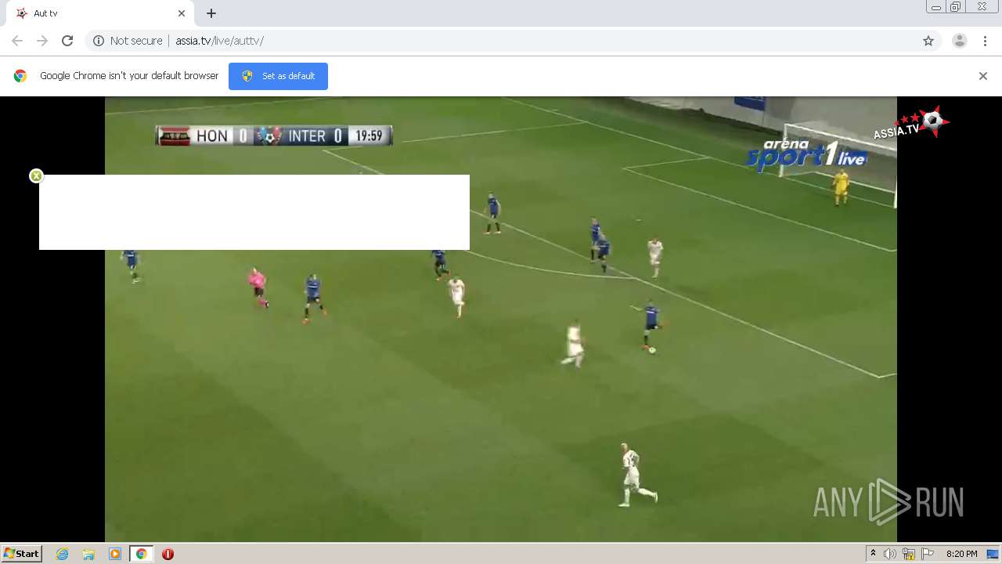
Task: Close the Aut tv browser tab
Action: (x=182, y=13)
